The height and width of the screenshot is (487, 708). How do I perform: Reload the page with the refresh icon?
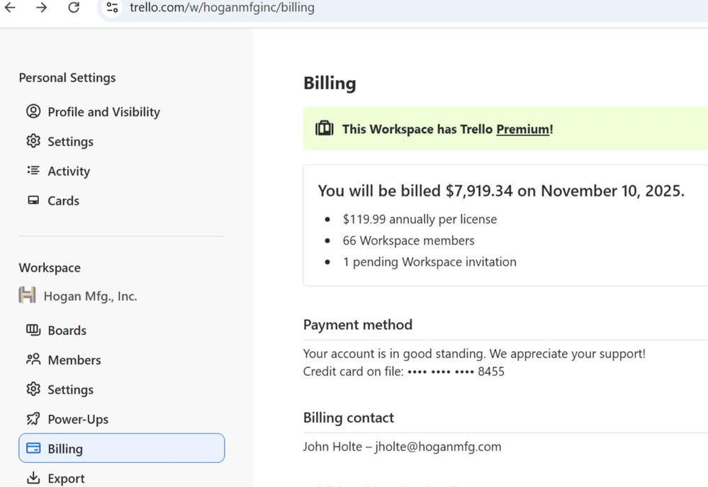(x=74, y=7)
